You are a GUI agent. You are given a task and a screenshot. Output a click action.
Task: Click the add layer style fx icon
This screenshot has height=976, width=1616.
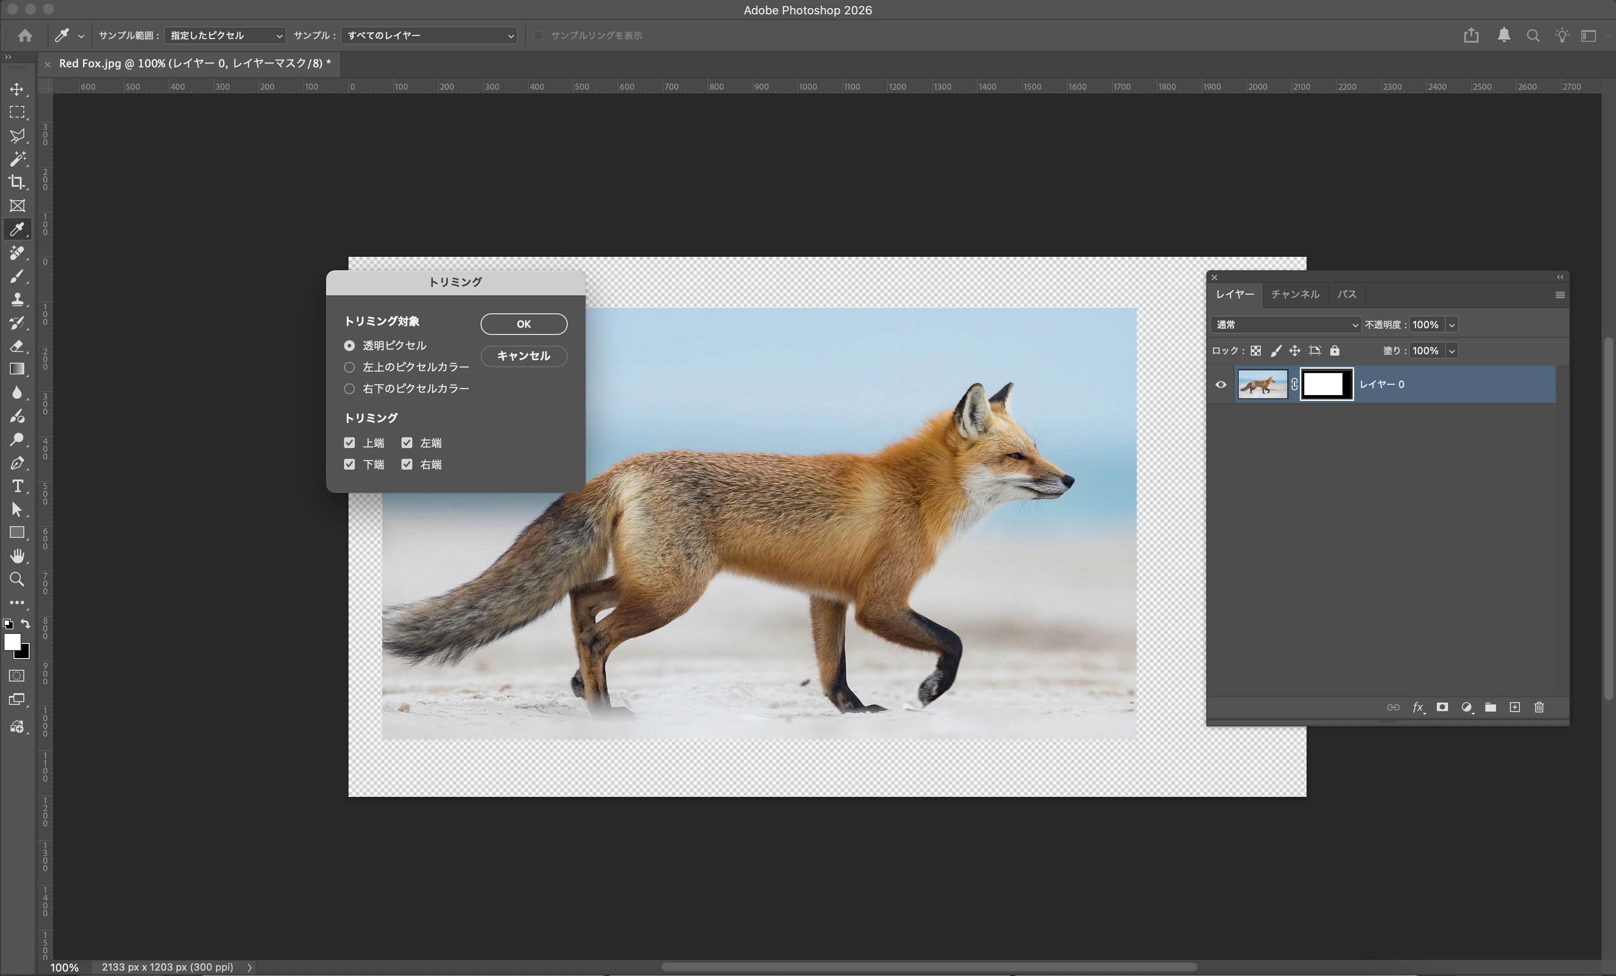[x=1418, y=707]
